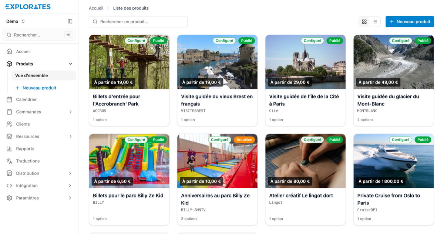This screenshot has width=444, height=234.
Task: Click the Clients people icon
Action: point(9,124)
